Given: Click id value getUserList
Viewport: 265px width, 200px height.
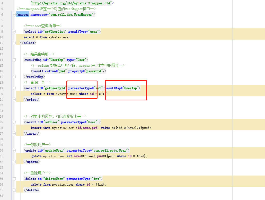Looking at the screenshot, I should [x=55, y=32].
